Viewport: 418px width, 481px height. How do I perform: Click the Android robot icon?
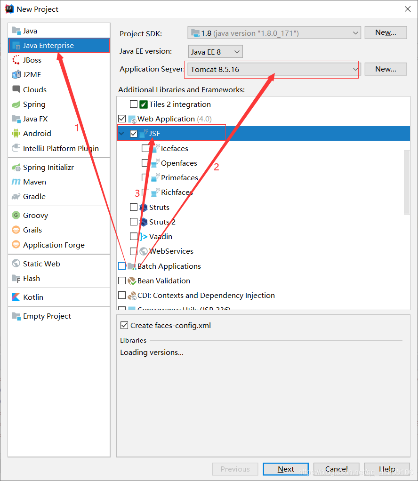[16, 134]
